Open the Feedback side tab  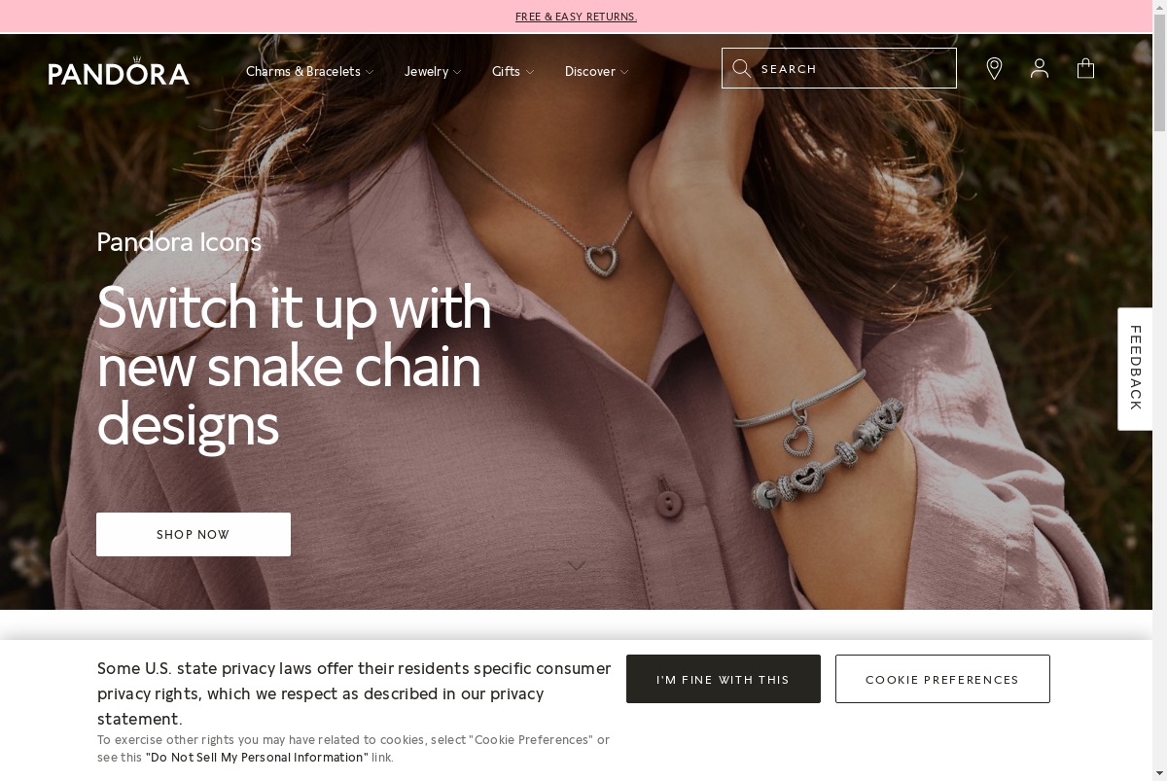(1135, 369)
